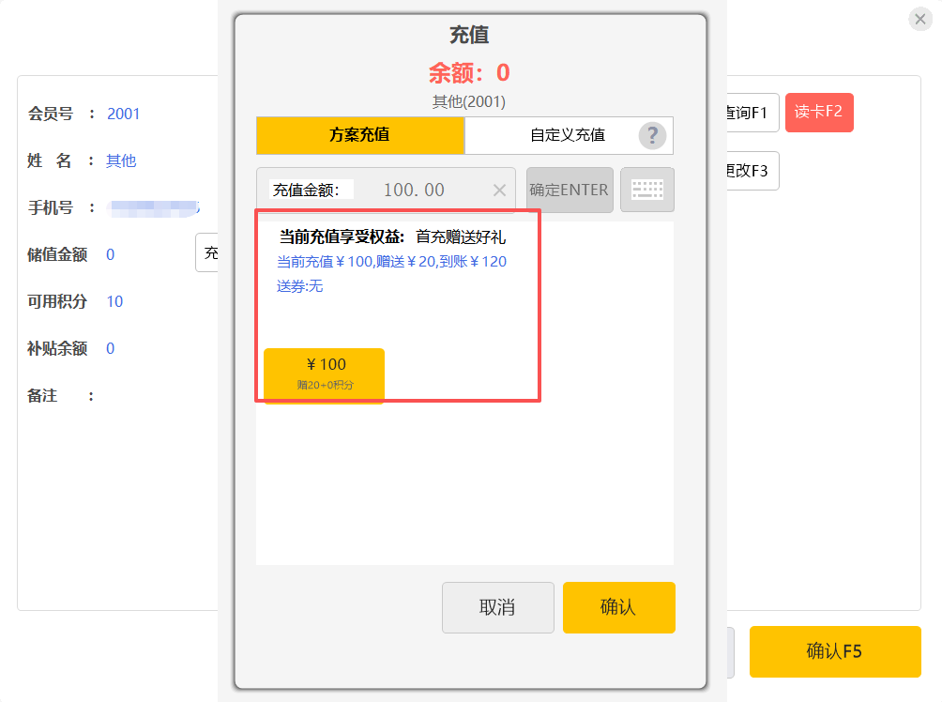Screen dimensions: 942x702
Task: Click the question mark help icon
Action: point(652,135)
